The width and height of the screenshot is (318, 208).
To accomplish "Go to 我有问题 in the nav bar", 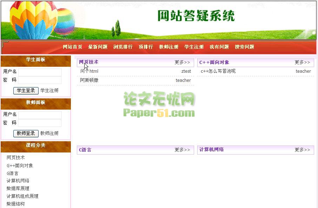I will (x=219, y=47).
